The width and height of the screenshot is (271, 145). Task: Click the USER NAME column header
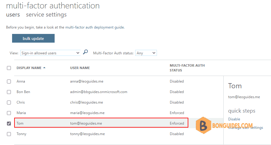tap(80, 68)
